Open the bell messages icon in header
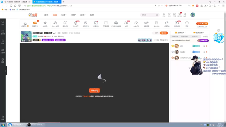 tap(185, 14)
